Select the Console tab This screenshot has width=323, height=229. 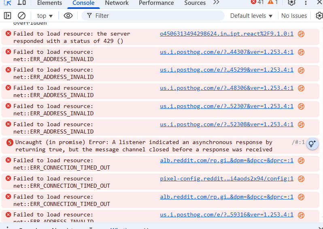(83, 3)
